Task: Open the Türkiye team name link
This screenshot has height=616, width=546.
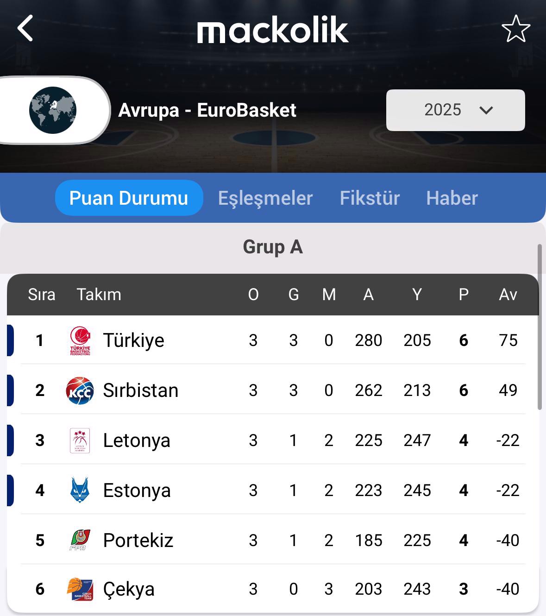Action: [133, 340]
